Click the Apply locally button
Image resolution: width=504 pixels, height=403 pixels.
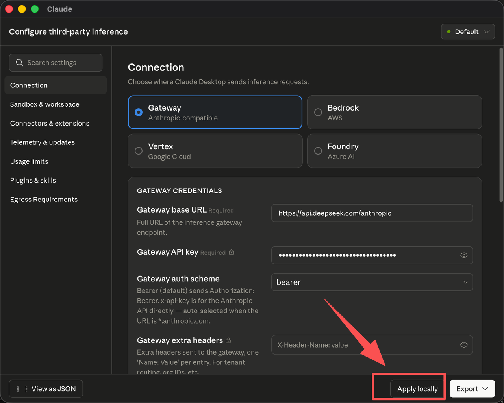(417, 389)
